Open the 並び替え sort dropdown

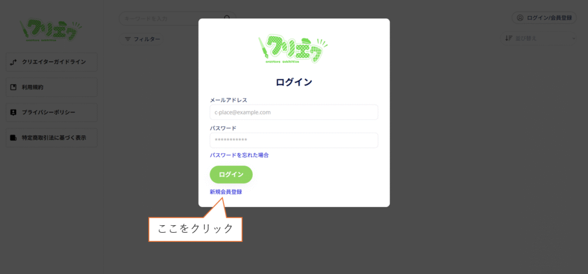(539, 38)
